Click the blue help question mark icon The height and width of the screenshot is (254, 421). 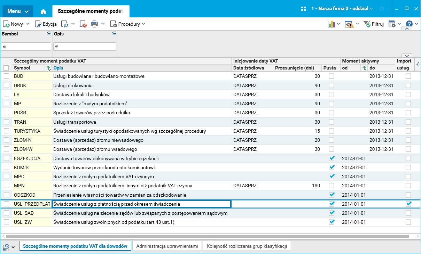[409, 24]
